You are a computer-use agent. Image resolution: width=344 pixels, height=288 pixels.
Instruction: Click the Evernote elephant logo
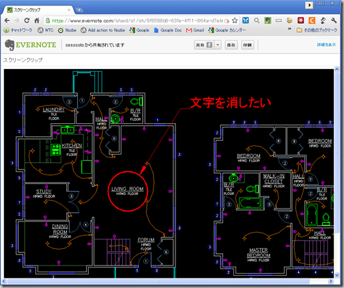point(10,45)
